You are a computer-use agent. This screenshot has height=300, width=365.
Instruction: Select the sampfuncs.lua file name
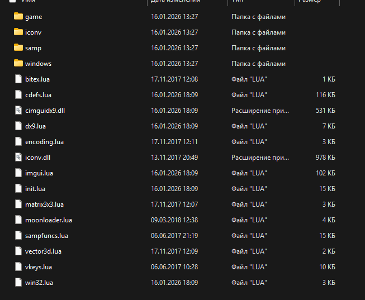pyautogui.click(x=46, y=236)
